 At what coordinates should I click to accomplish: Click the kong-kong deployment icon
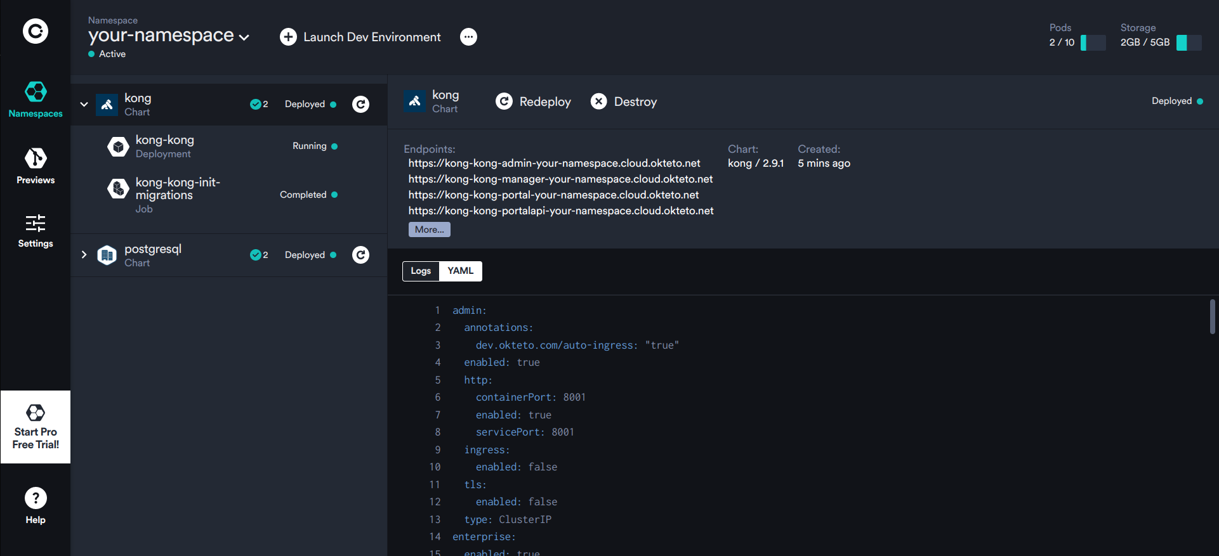click(118, 146)
